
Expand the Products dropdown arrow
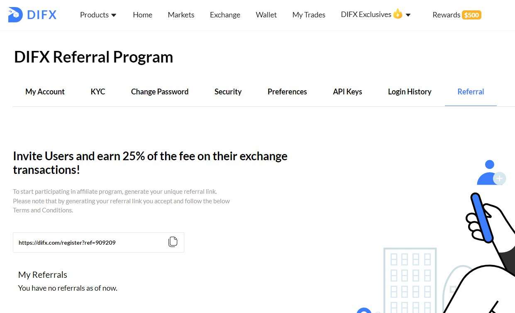(x=114, y=15)
